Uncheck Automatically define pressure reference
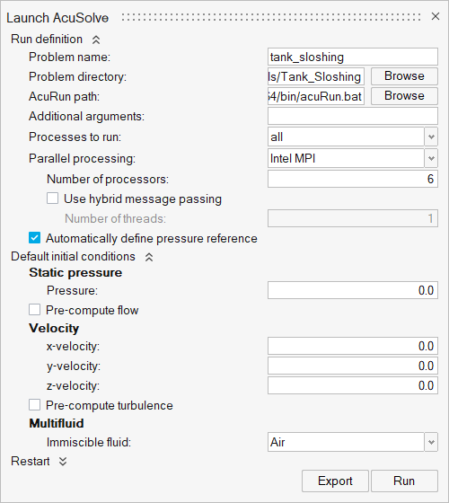The width and height of the screenshot is (449, 503). point(35,238)
